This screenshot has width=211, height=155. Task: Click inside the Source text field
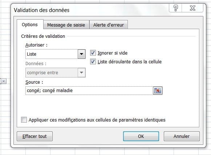point(89,91)
